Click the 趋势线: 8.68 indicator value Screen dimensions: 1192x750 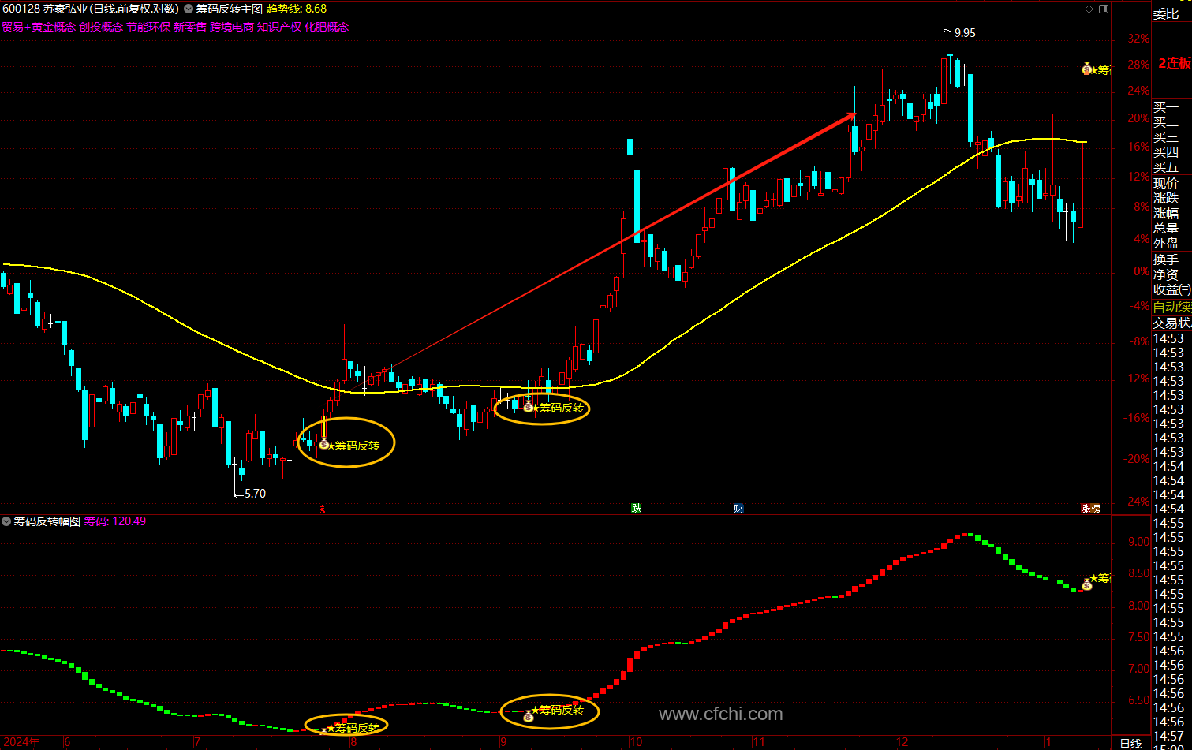click(x=297, y=9)
